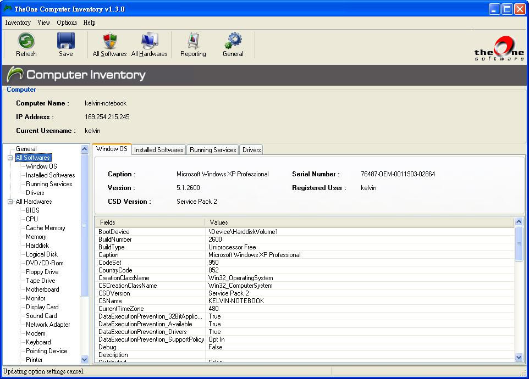Select CPU in the hardware tree
Viewport: 529px width, 379px height.
[32, 219]
